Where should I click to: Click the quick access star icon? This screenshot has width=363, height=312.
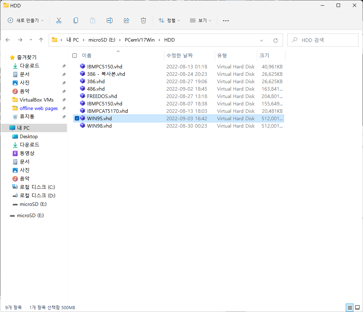pos(12,57)
